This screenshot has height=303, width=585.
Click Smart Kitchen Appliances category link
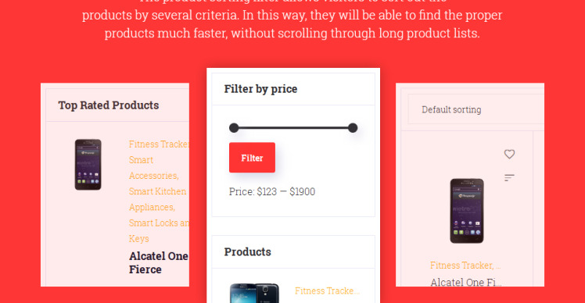pyautogui.click(x=157, y=199)
